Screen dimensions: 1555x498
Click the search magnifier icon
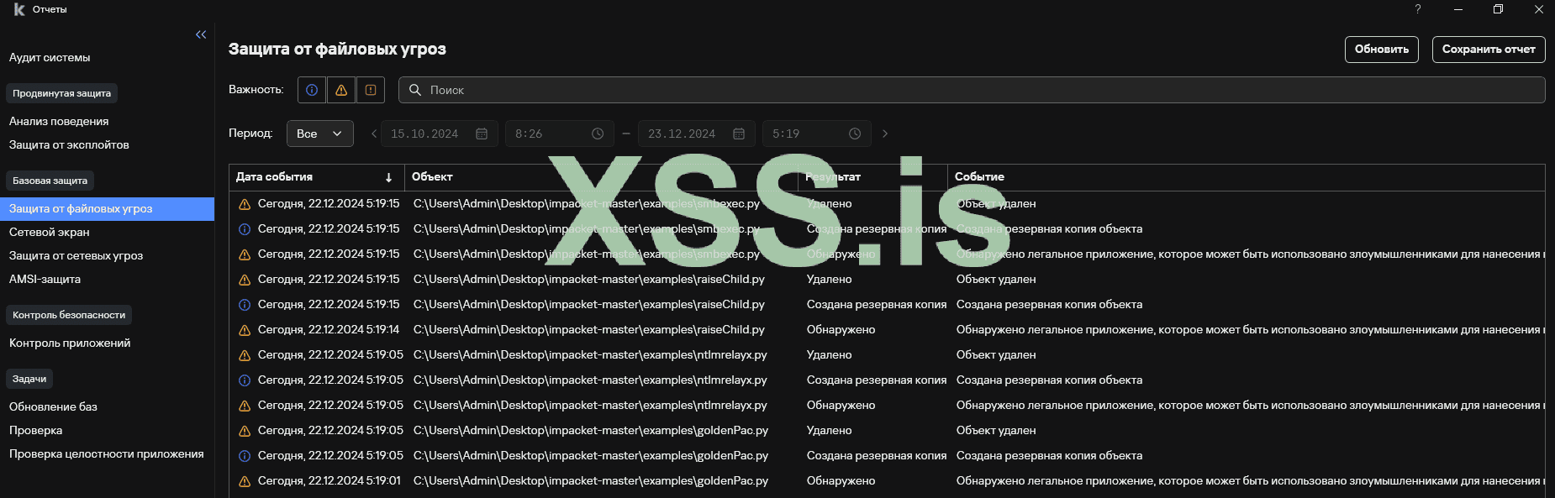pos(415,90)
